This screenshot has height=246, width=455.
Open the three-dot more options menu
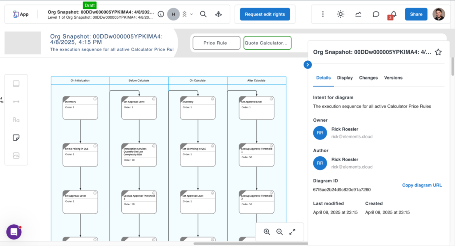[x=323, y=14]
